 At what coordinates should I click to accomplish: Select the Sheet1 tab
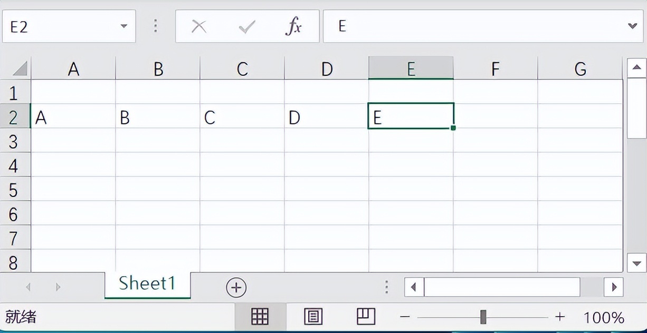[147, 283]
